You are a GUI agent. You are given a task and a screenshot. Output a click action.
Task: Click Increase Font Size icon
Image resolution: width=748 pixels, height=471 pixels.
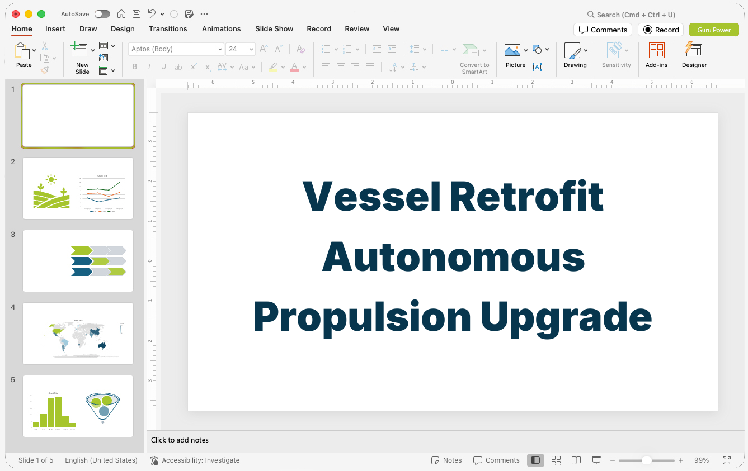tap(264, 49)
